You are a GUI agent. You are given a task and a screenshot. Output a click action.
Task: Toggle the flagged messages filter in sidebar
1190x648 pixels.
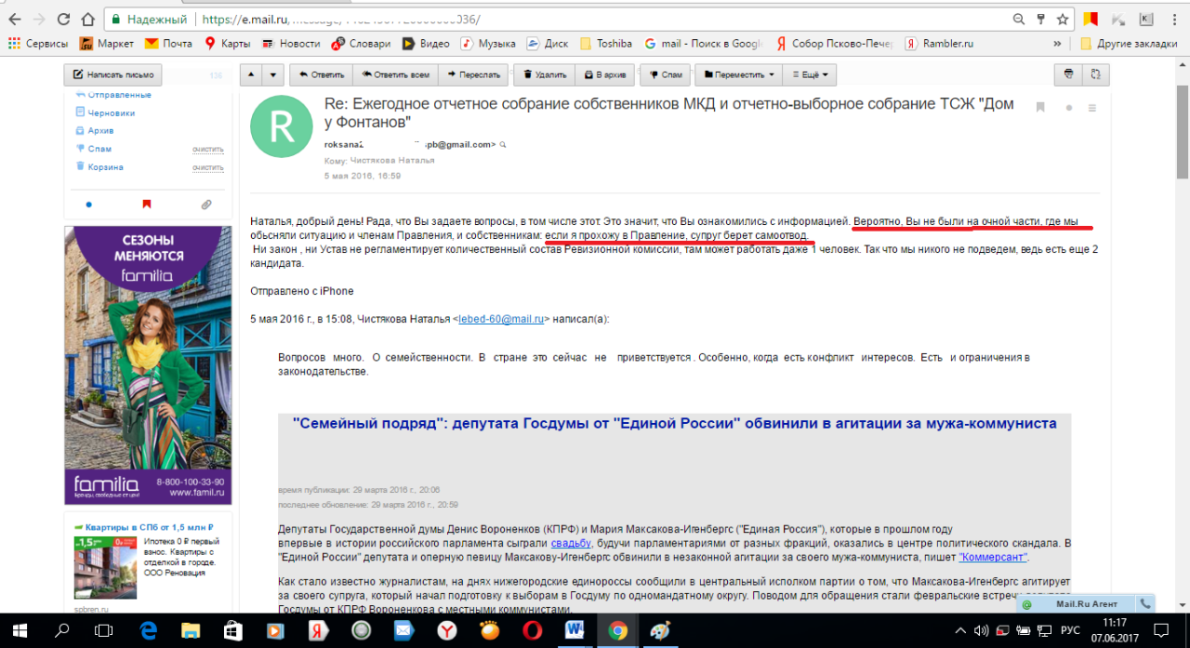[146, 205]
